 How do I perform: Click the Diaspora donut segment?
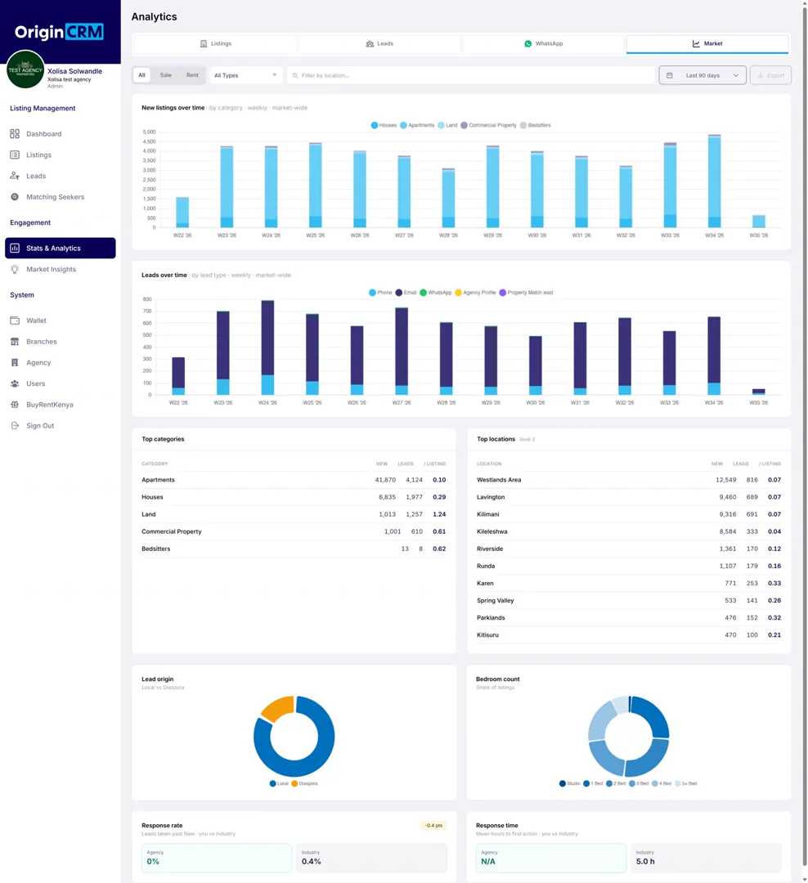(278, 708)
